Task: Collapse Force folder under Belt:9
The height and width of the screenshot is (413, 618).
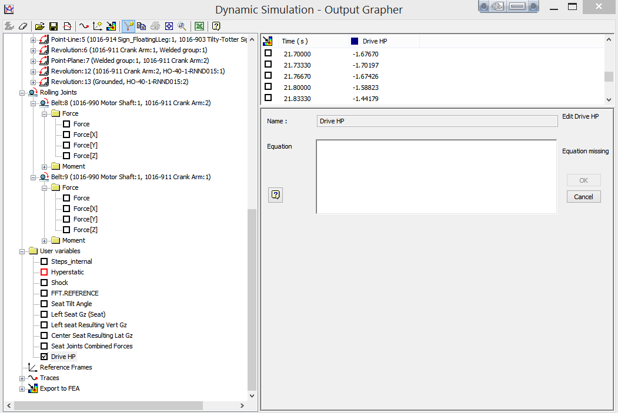Action: [45, 188]
